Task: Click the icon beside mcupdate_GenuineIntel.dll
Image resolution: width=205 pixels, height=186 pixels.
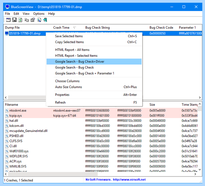Action: (7, 131)
